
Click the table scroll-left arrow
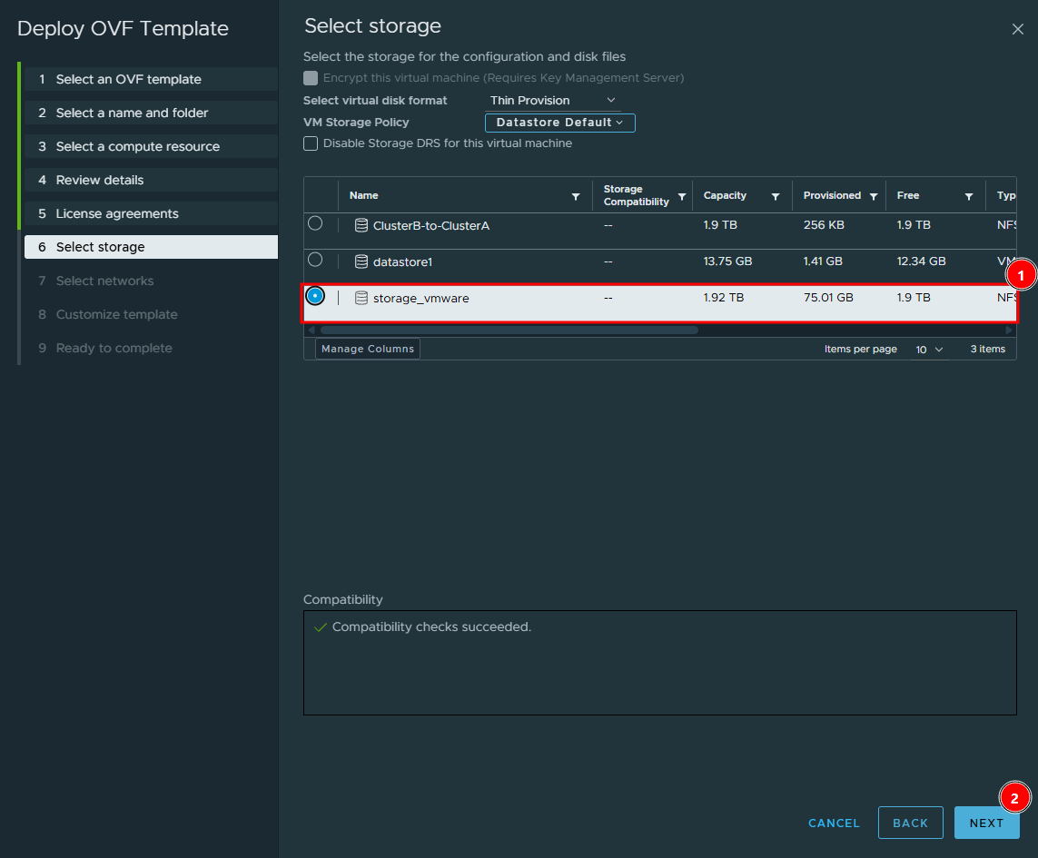point(311,330)
